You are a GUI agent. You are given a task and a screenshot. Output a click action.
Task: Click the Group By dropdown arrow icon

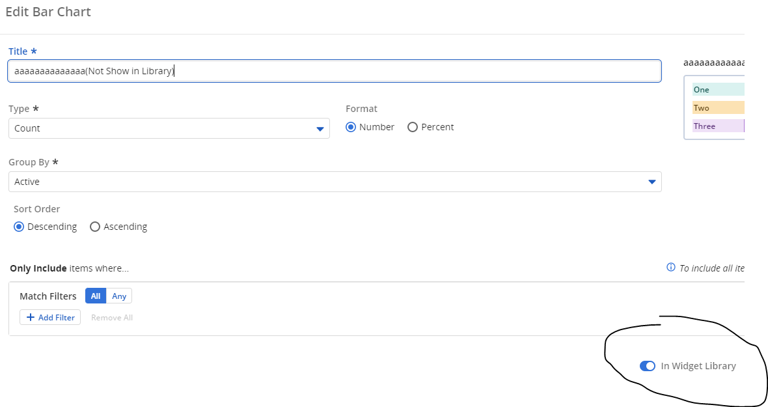(652, 182)
